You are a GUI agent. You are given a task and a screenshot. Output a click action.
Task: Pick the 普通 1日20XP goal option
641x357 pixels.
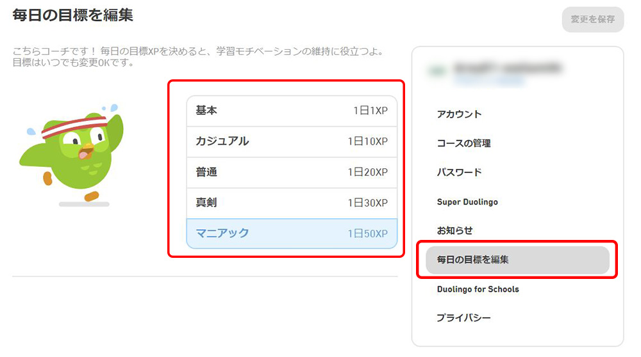(x=292, y=172)
